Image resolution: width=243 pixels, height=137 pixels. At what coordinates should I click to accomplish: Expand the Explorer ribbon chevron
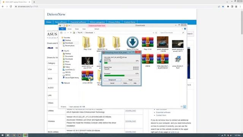pos(182,29)
